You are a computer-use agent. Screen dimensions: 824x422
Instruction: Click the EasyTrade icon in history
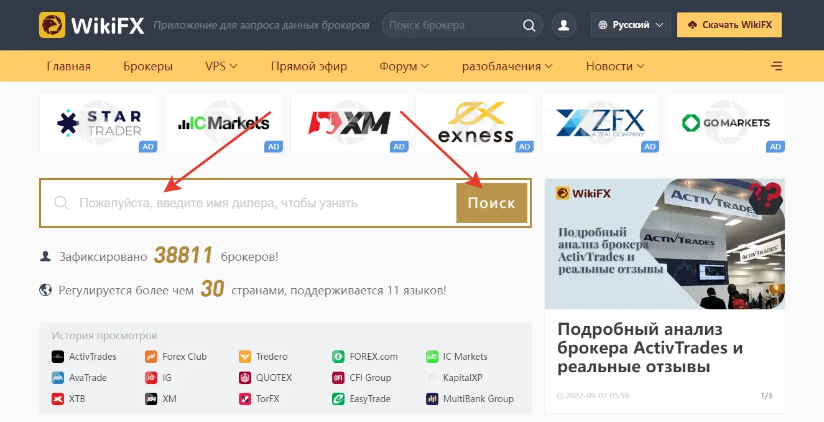[x=338, y=399]
